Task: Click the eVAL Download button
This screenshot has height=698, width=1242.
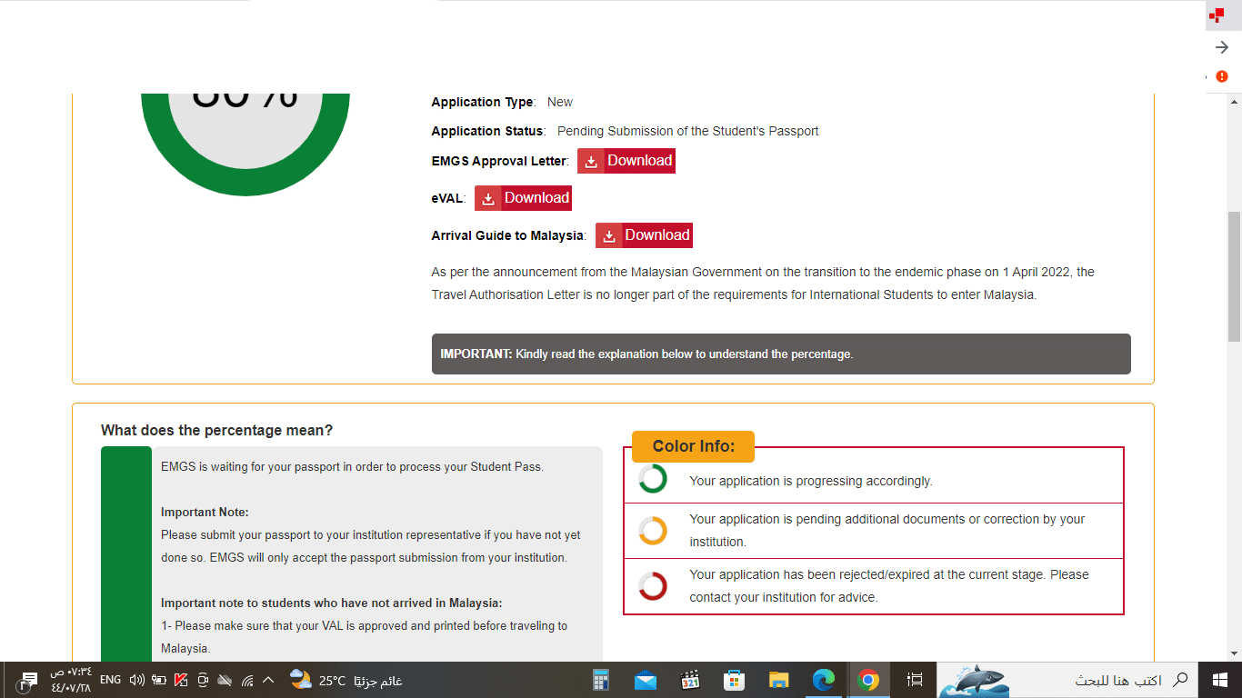Action: pyautogui.click(x=523, y=198)
